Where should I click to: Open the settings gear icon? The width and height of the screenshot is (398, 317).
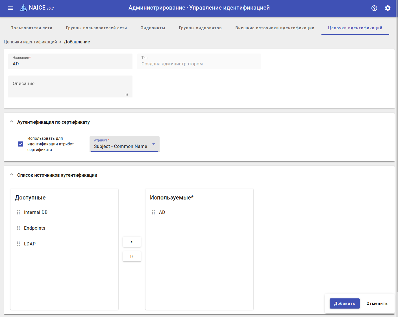(x=388, y=8)
